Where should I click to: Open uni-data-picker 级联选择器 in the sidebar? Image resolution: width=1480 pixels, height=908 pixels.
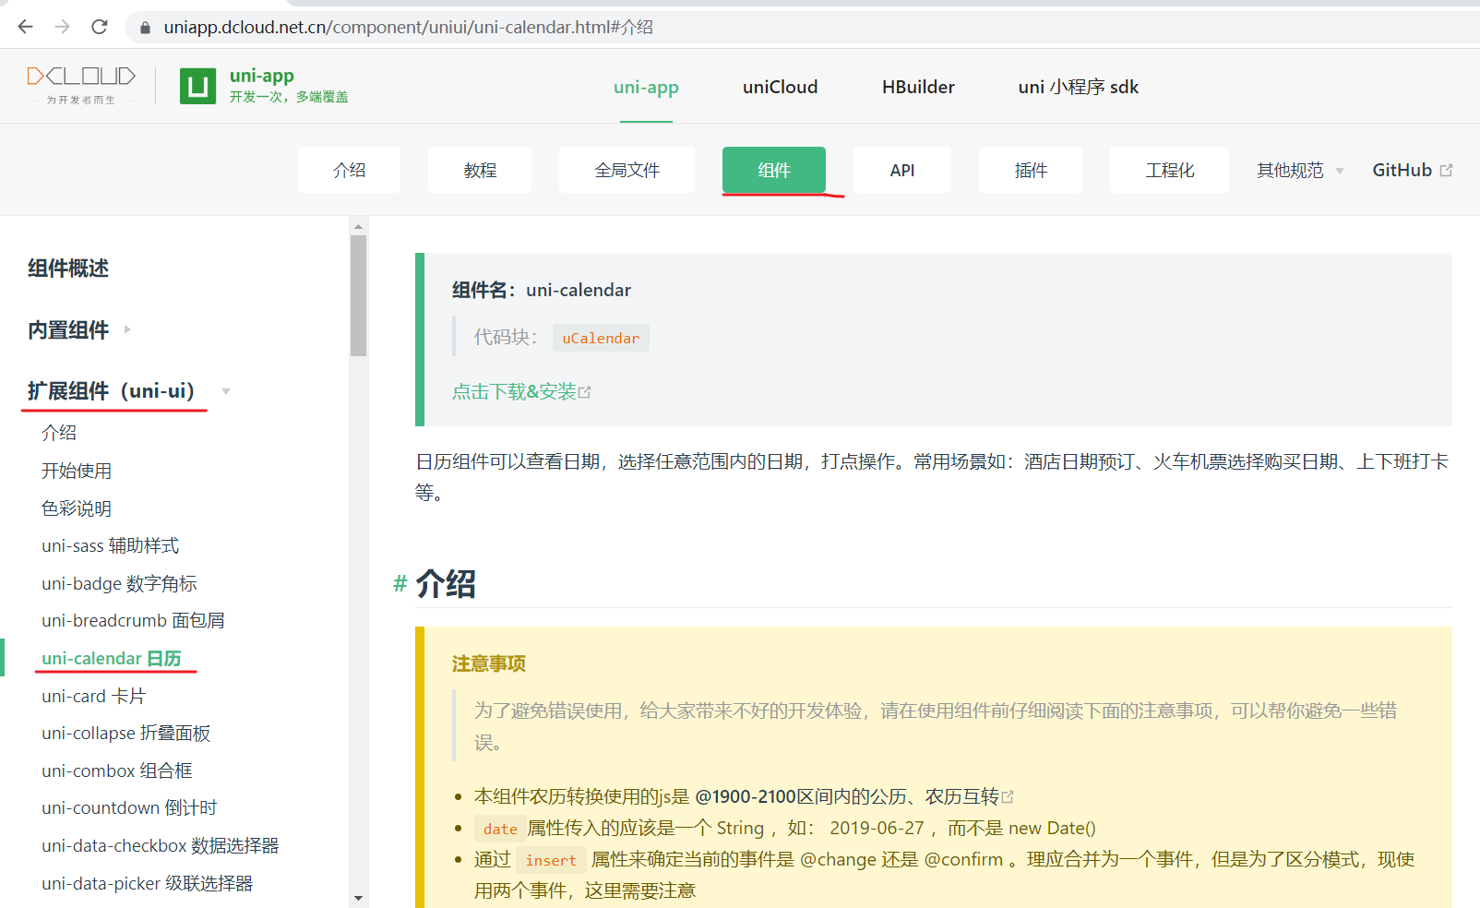pos(147,883)
